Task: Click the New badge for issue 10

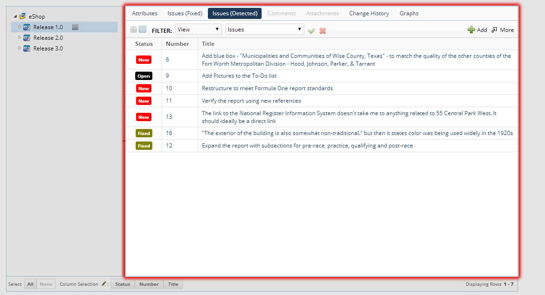Action: click(144, 88)
